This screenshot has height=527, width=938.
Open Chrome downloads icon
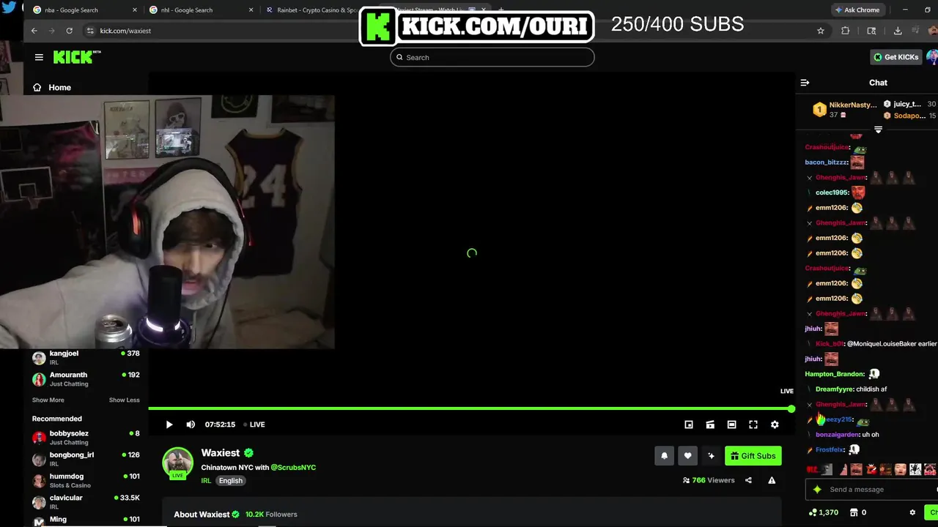pyautogui.click(x=898, y=31)
